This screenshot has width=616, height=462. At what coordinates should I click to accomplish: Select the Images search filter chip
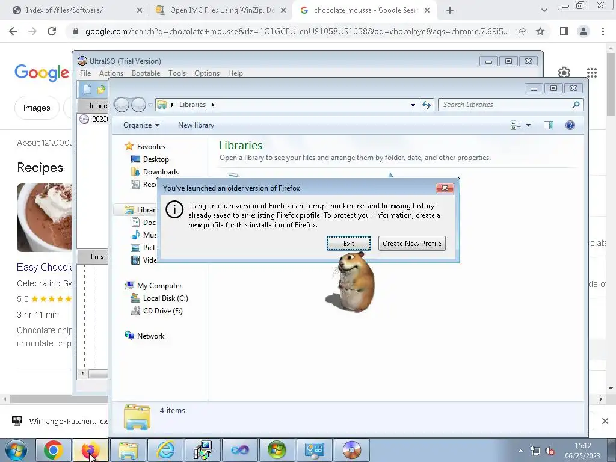(37, 108)
